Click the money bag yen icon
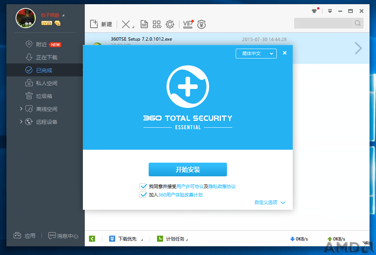 pyautogui.click(x=201, y=24)
